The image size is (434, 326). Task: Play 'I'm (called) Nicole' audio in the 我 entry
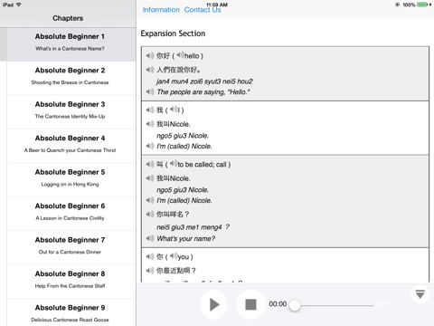pos(150,146)
